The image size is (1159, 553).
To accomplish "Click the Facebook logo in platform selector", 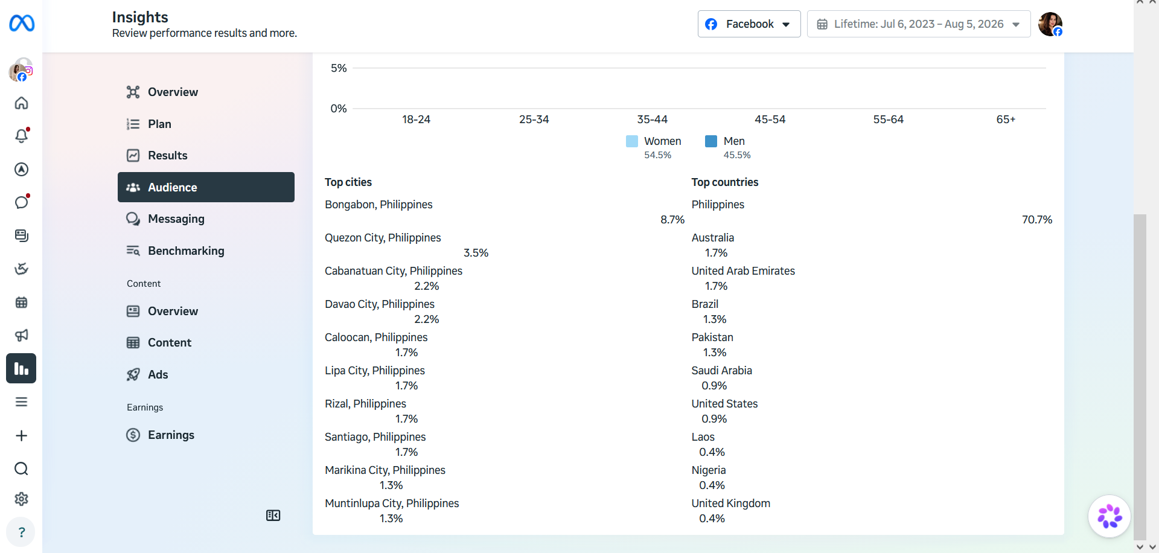I will point(711,24).
